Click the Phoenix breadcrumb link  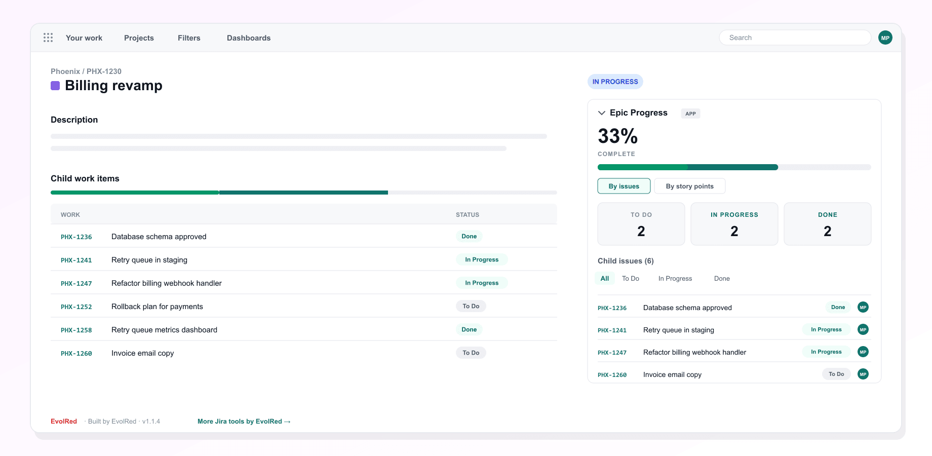click(65, 71)
